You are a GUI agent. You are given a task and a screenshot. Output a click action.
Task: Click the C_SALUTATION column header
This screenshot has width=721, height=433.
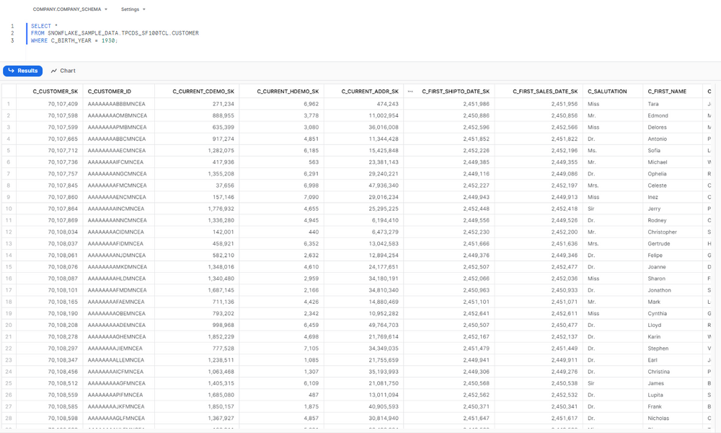coord(607,92)
